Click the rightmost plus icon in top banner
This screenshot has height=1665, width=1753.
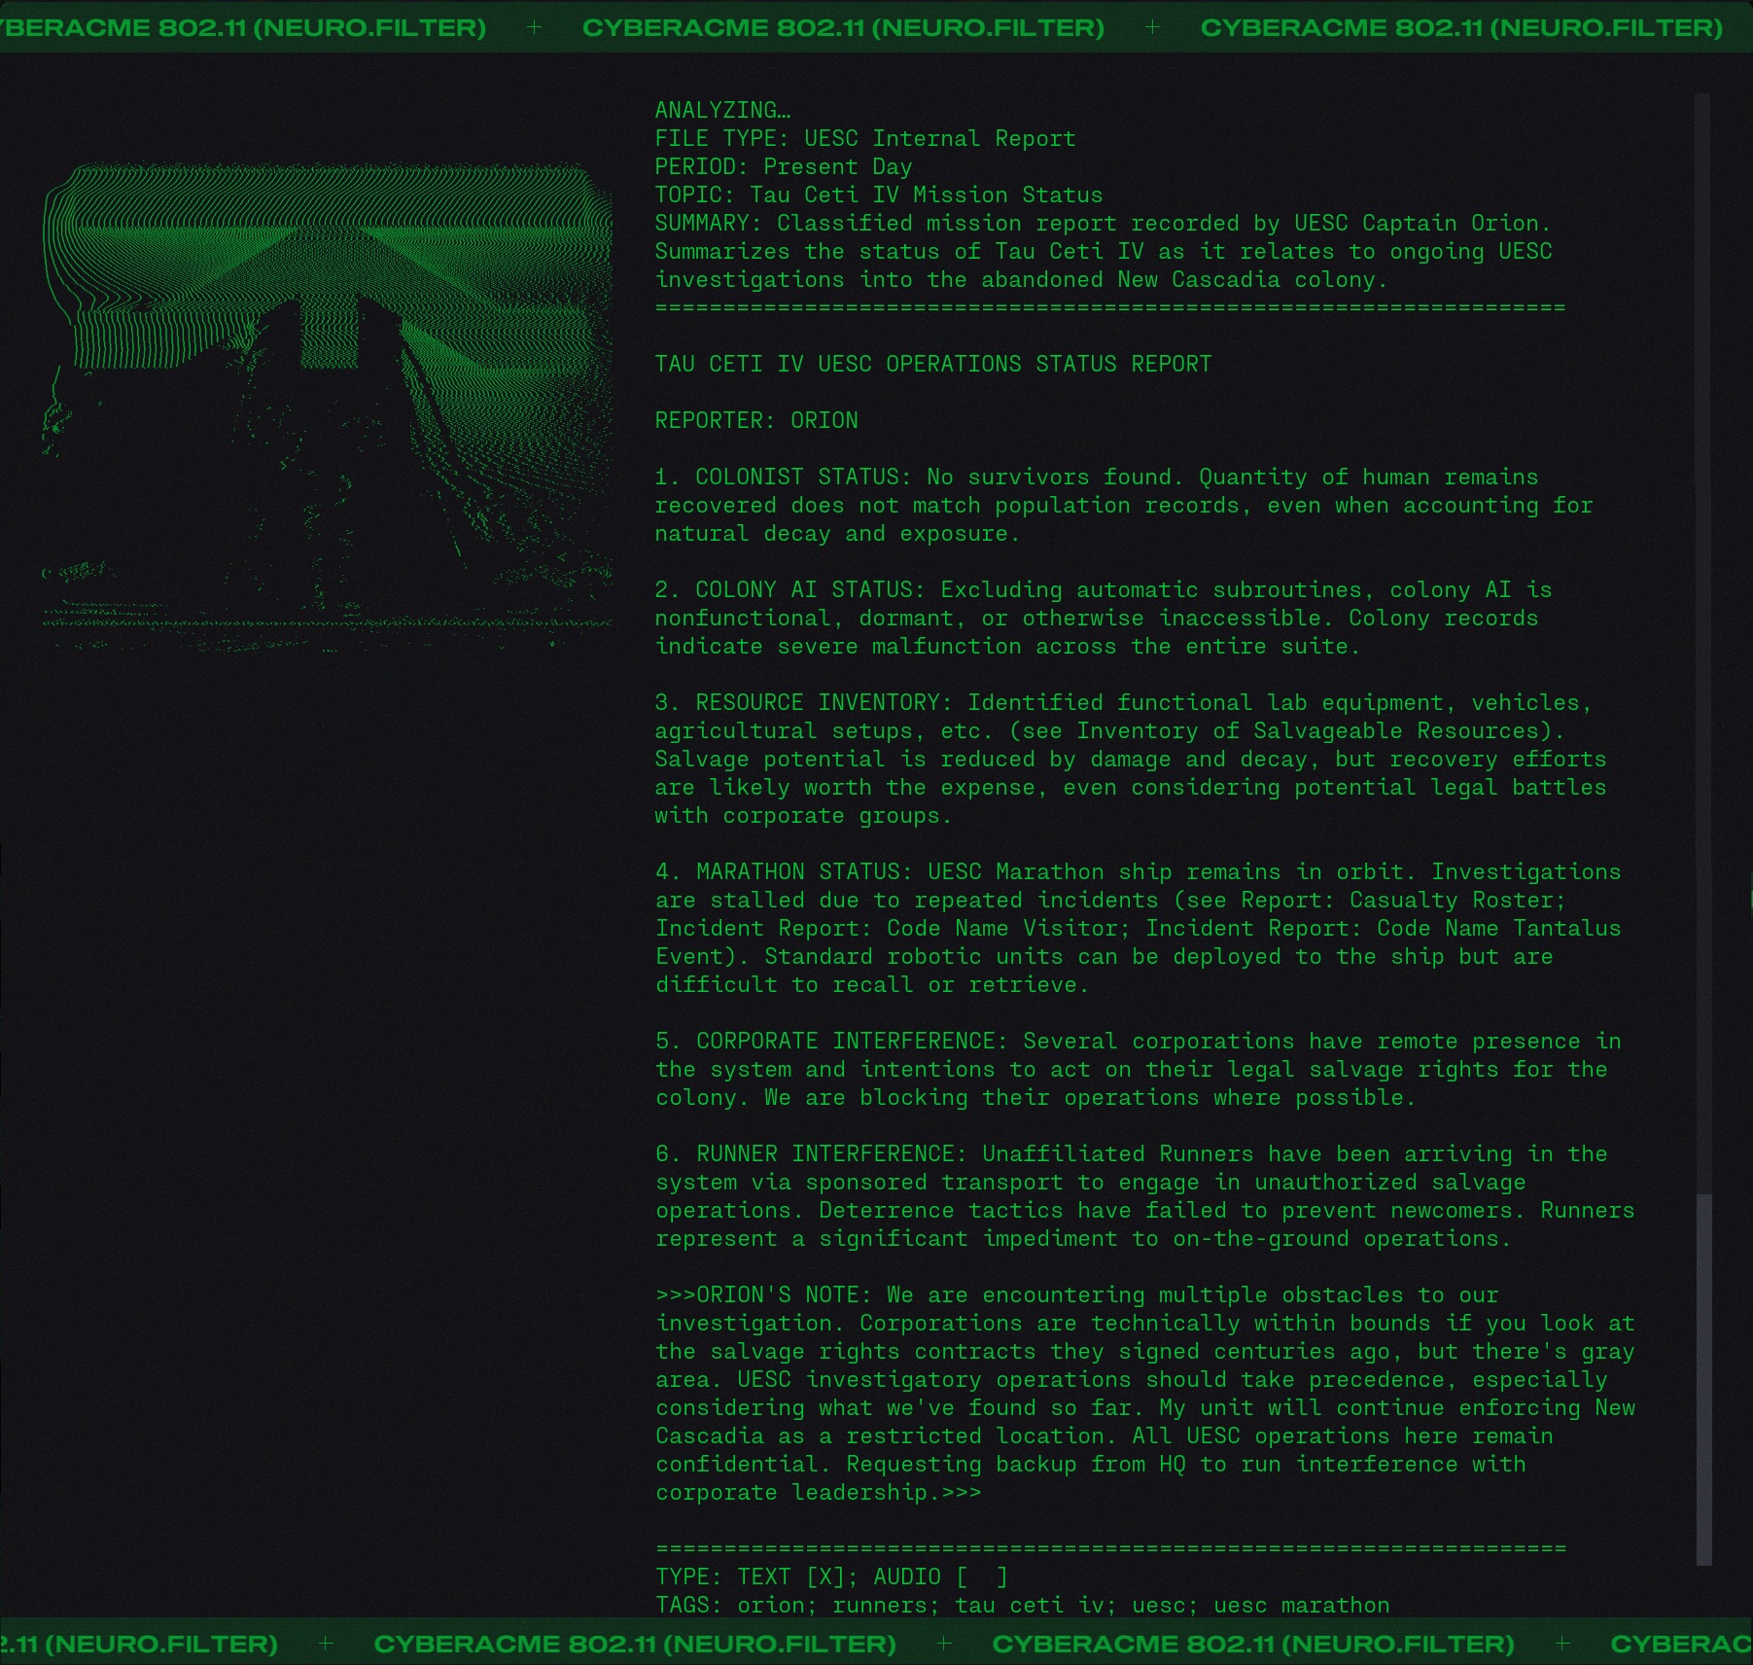coord(1152,27)
